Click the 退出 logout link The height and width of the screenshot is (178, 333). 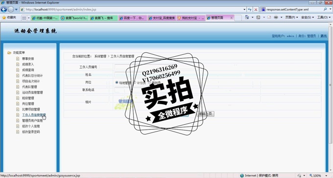(323, 36)
